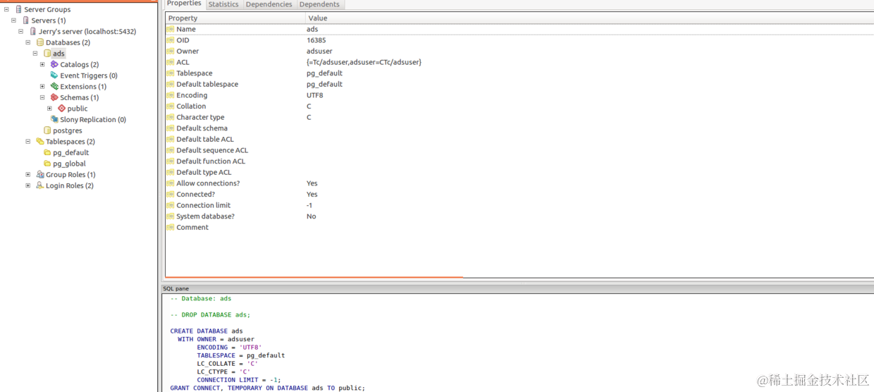The width and height of the screenshot is (874, 392).
Task: Open the Dependencies tab
Action: 269,4
